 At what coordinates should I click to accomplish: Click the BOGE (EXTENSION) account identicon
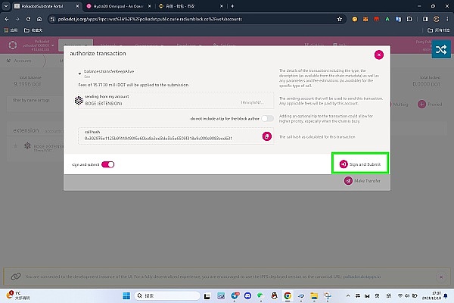click(89, 102)
